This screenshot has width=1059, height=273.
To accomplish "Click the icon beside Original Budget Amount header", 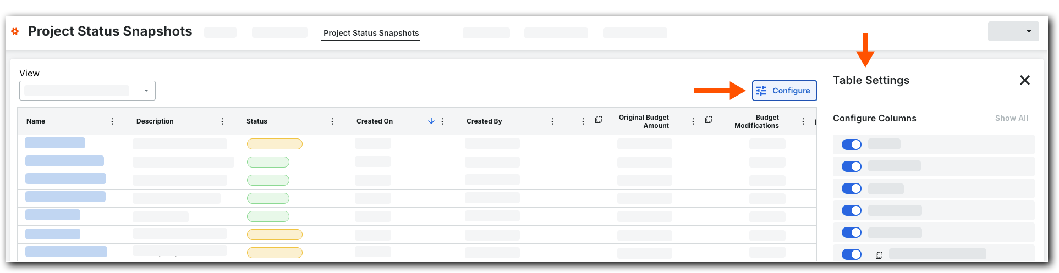I will [x=599, y=119].
